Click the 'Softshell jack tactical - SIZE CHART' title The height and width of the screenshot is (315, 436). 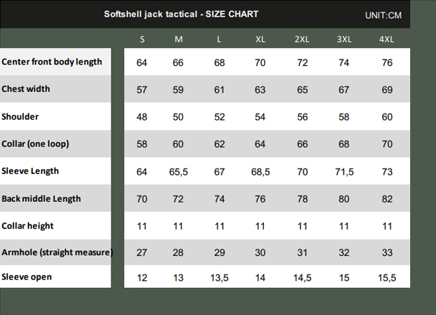(x=181, y=14)
